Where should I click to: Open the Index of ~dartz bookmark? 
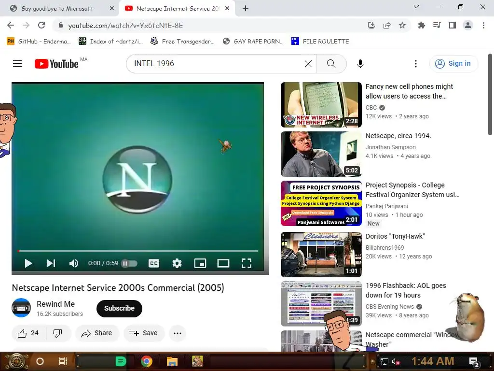[x=110, y=42]
